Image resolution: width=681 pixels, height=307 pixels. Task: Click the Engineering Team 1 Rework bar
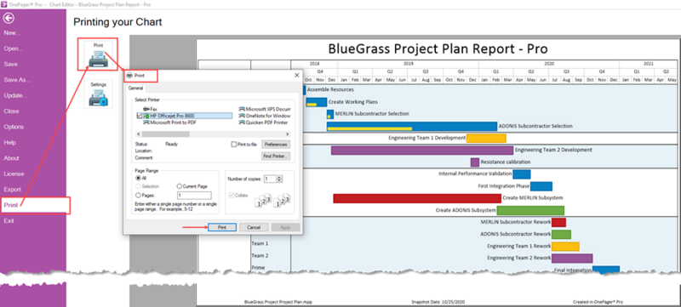[x=565, y=247]
